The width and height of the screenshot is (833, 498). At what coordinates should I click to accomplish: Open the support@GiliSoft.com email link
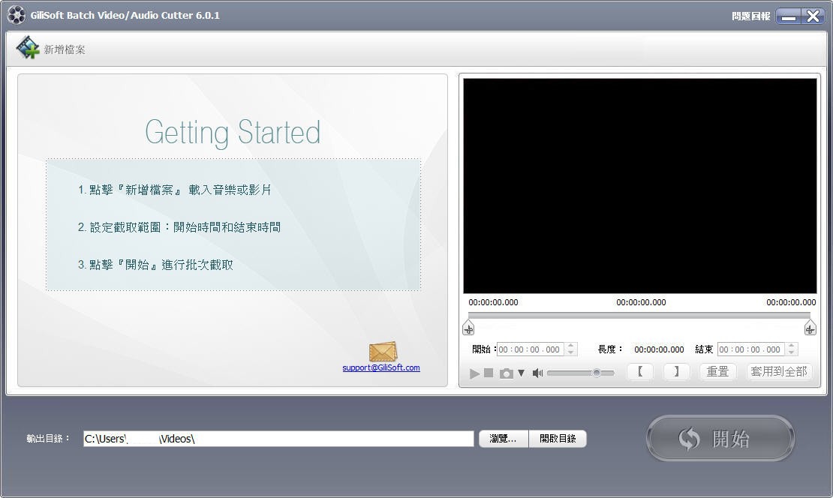(x=381, y=367)
